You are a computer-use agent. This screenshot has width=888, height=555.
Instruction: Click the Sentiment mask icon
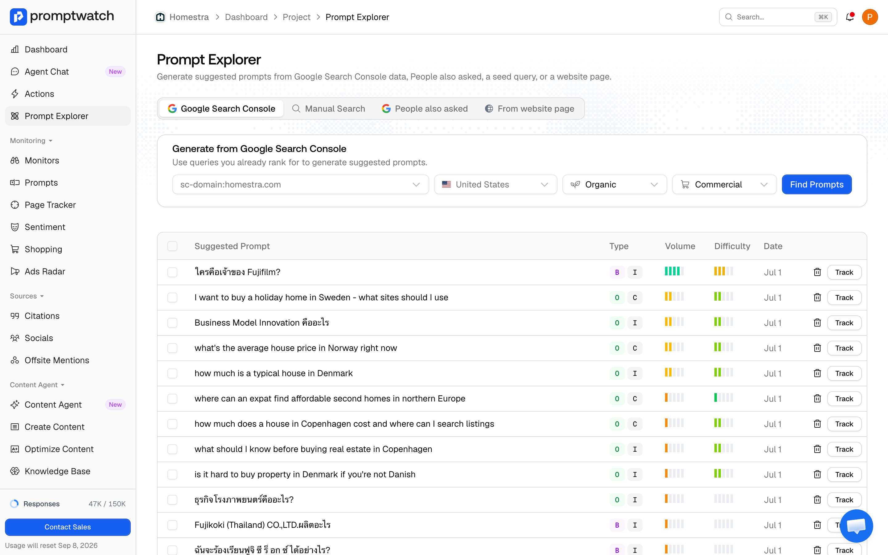tap(15, 227)
